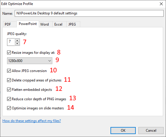The image size is (166, 137).
Task: Close the Edit Optimize Profile dialog
Action: pos(161,4)
